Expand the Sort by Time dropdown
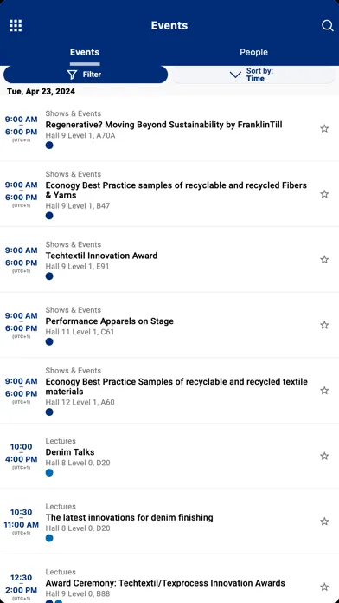The image size is (339, 603). pyautogui.click(x=253, y=75)
